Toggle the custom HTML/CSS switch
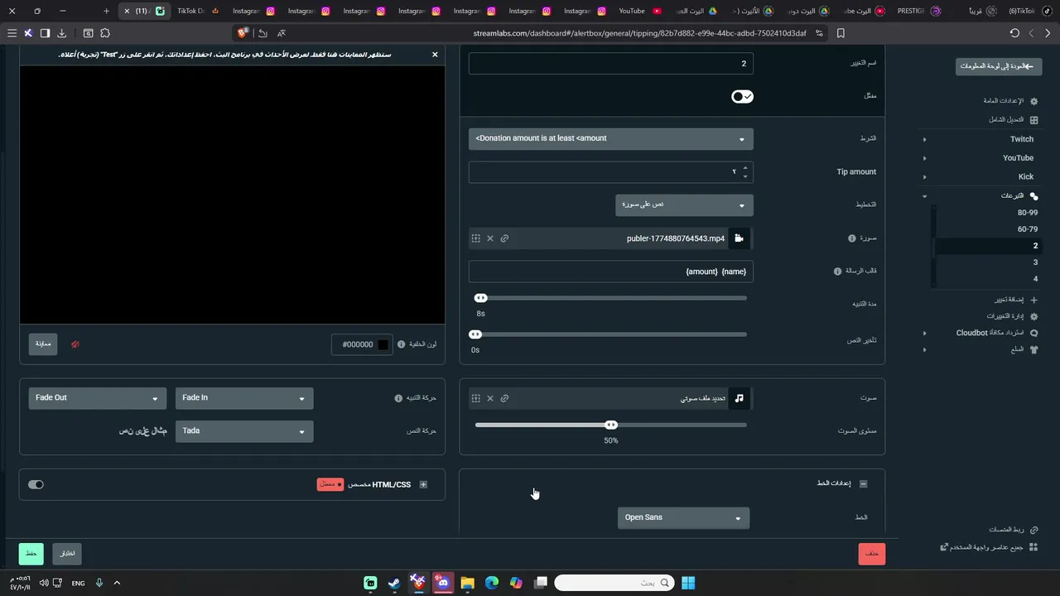1060x596 pixels. [36, 485]
